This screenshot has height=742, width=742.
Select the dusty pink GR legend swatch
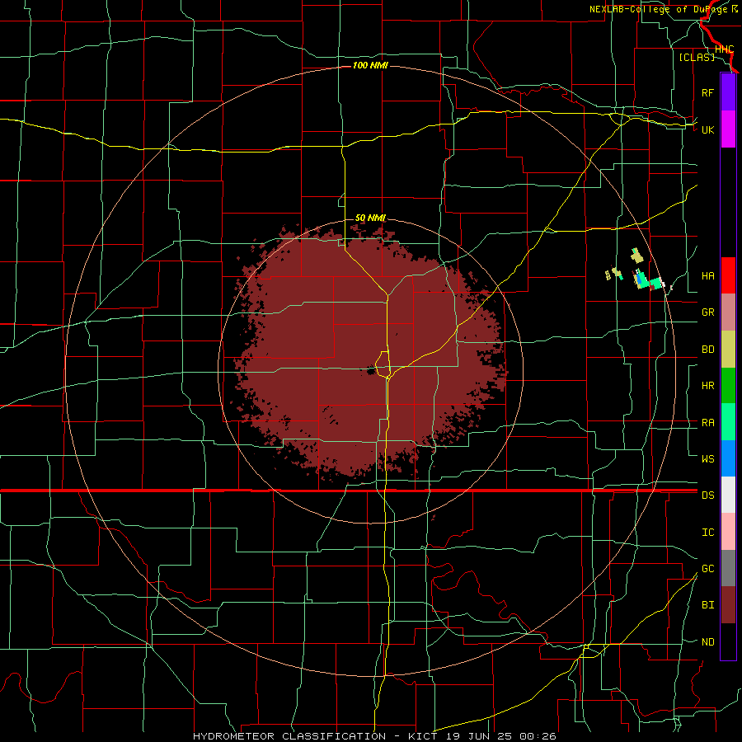pyautogui.click(x=728, y=312)
